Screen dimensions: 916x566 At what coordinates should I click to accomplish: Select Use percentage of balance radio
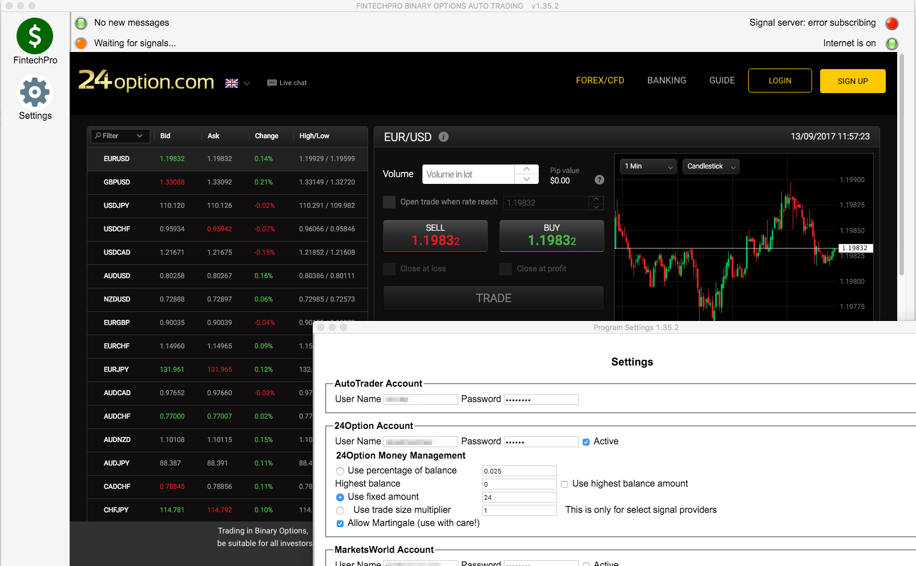(x=340, y=471)
